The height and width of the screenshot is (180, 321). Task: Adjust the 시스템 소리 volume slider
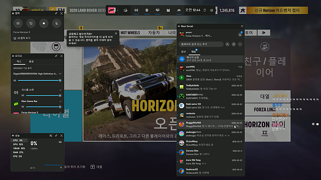(43, 95)
